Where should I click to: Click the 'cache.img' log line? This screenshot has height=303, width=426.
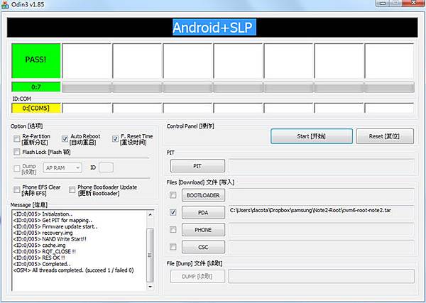click(39, 246)
